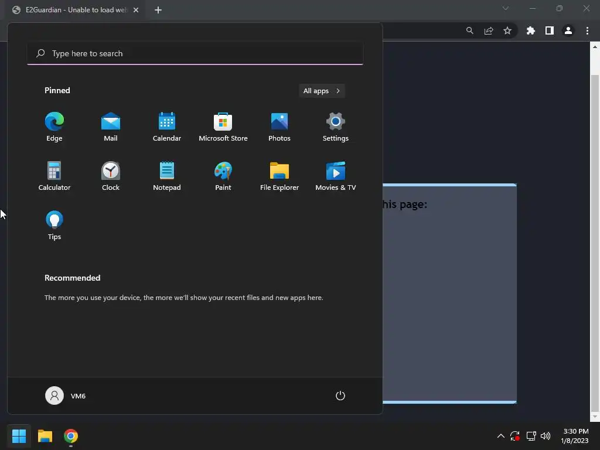
Task: Expand the All apps list
Action: click(322, 91)
